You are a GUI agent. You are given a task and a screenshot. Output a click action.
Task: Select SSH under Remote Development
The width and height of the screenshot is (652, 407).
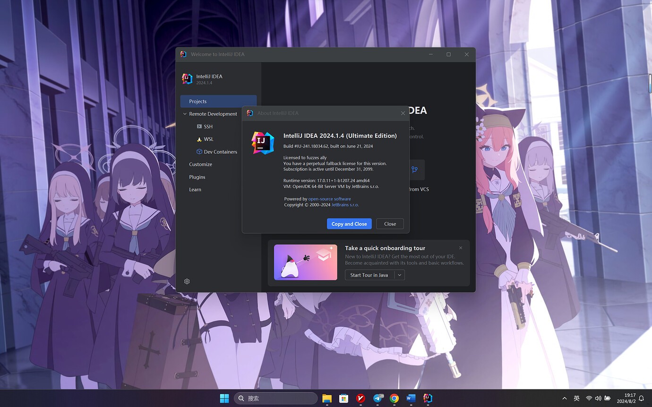pos(208,127)
